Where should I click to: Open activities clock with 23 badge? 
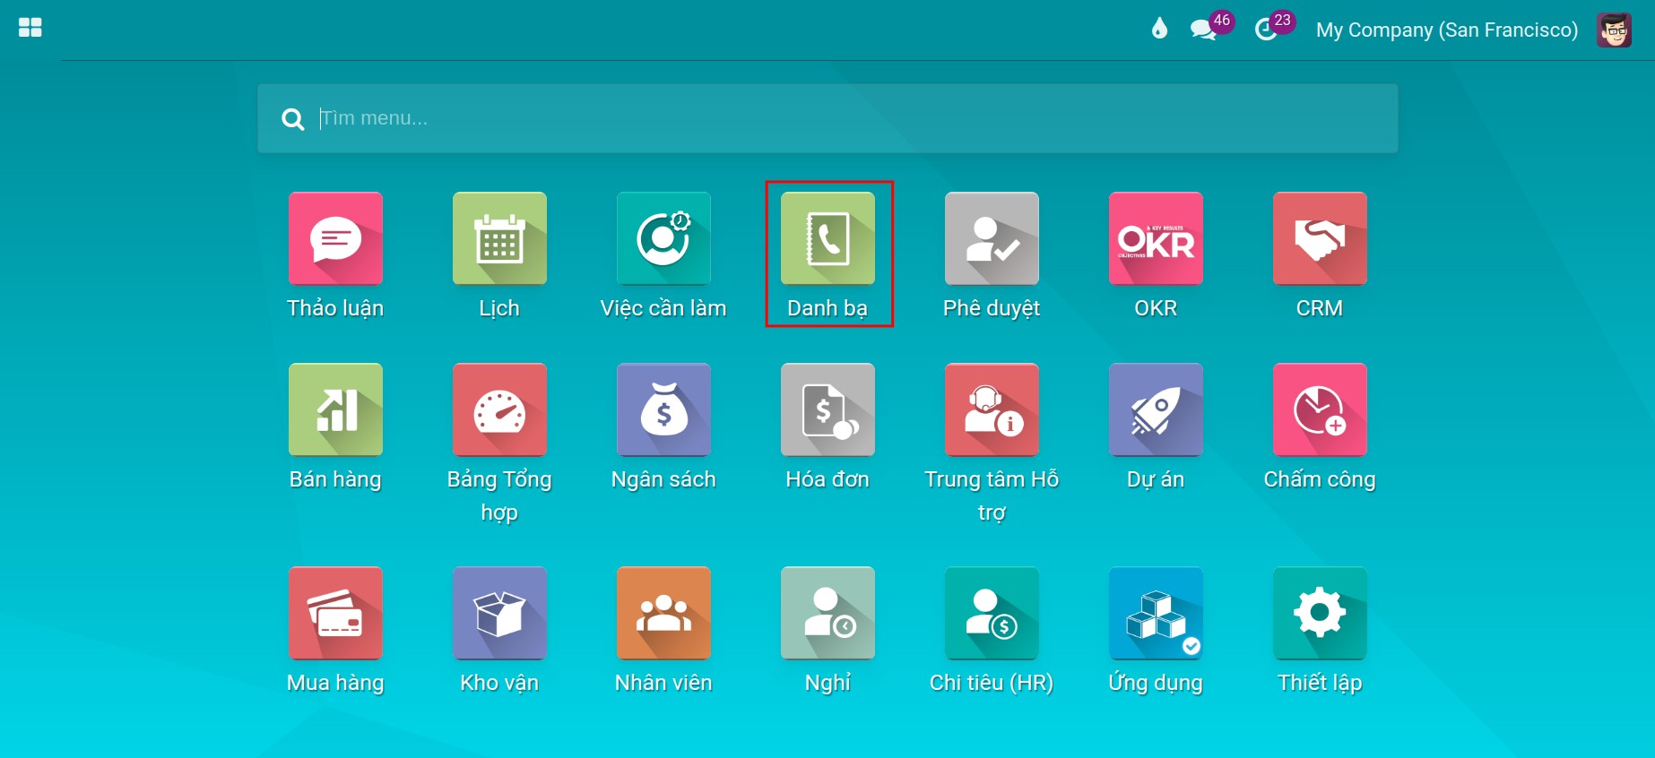(1274, 27)
